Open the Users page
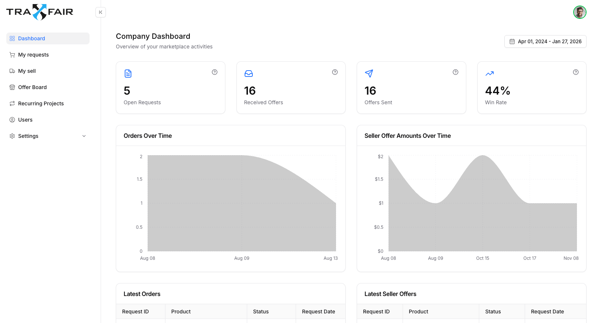The height and width of the screenshot is (323, 598). point(25,120)
